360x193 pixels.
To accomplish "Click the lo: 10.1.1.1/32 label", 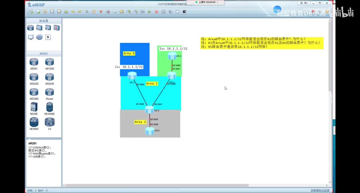I will (173, 49).
